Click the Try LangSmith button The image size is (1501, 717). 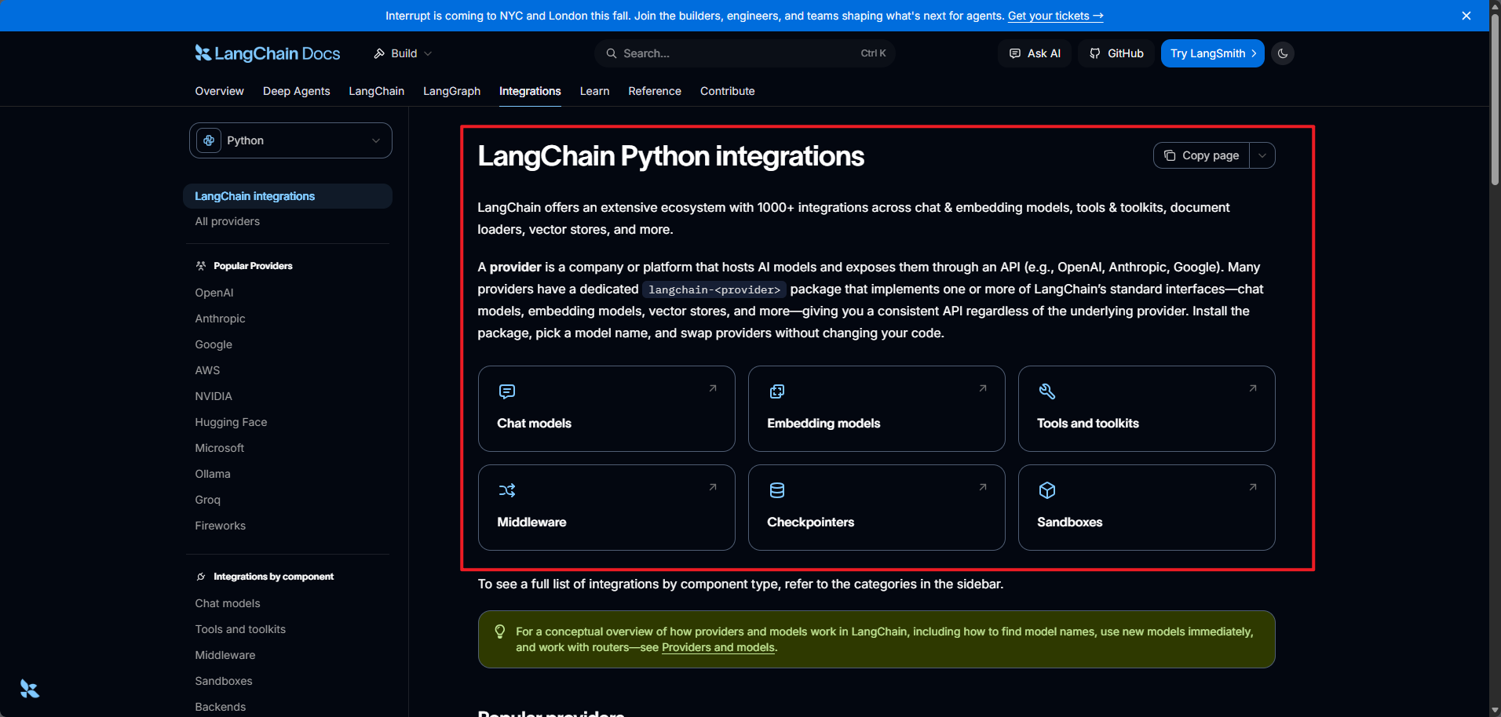coord(1213,53)
